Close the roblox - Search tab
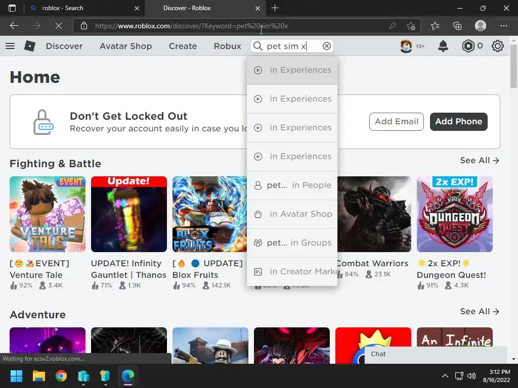Screen dimensions: 518x388 [x=137, y=8]
